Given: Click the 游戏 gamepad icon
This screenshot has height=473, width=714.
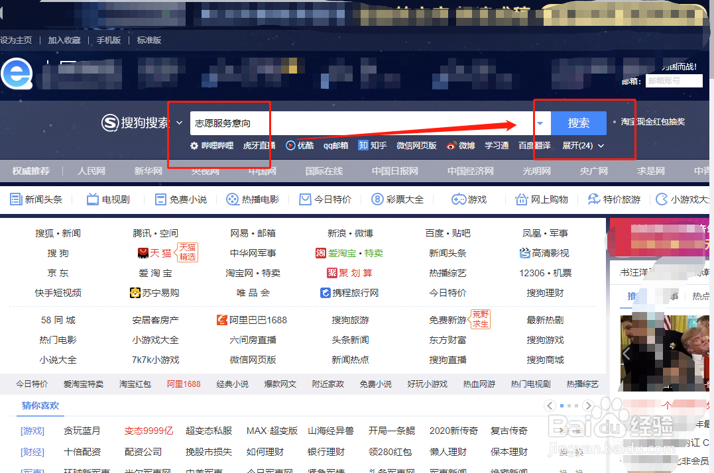Looking at the screenshot, I should coord(458,199).
